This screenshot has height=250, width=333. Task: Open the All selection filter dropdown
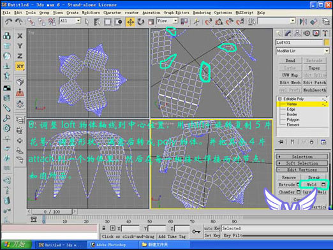70,21
